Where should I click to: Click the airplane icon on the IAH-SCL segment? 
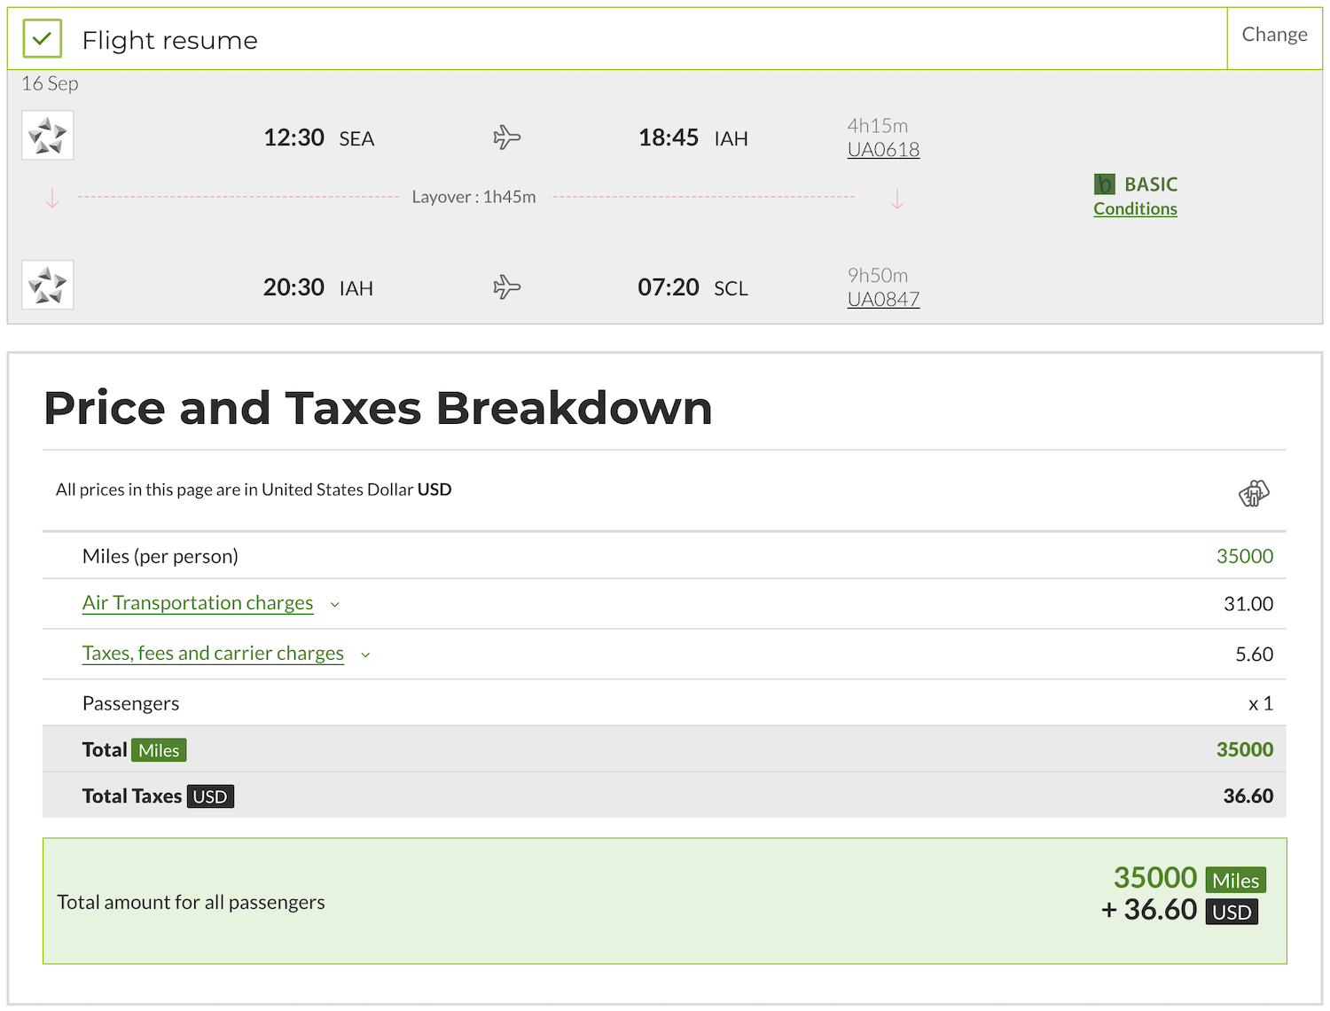pyautogui.click(x=507, y=286)
